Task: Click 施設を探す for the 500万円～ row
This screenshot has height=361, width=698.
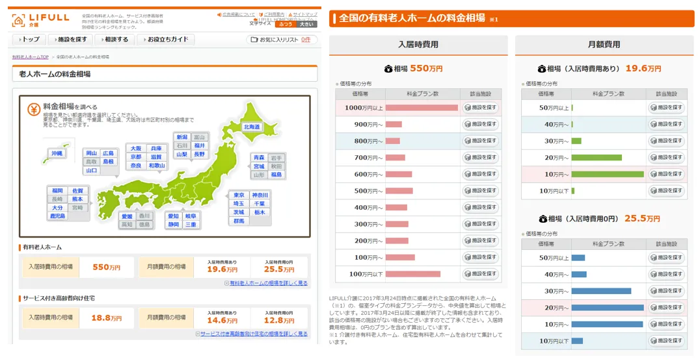Action: pos(481,191)
